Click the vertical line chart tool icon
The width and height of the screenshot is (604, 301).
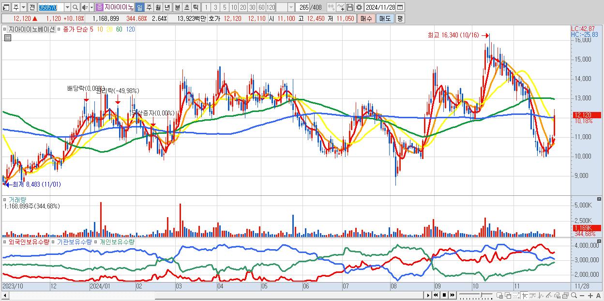pos(541,295)
